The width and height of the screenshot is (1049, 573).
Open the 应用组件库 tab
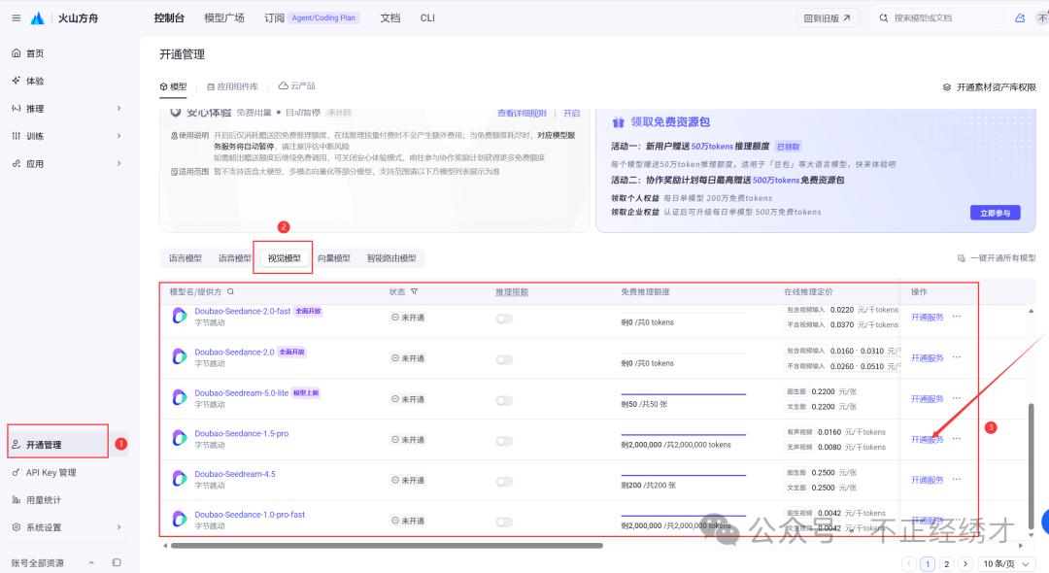click(x=232, y=86)
